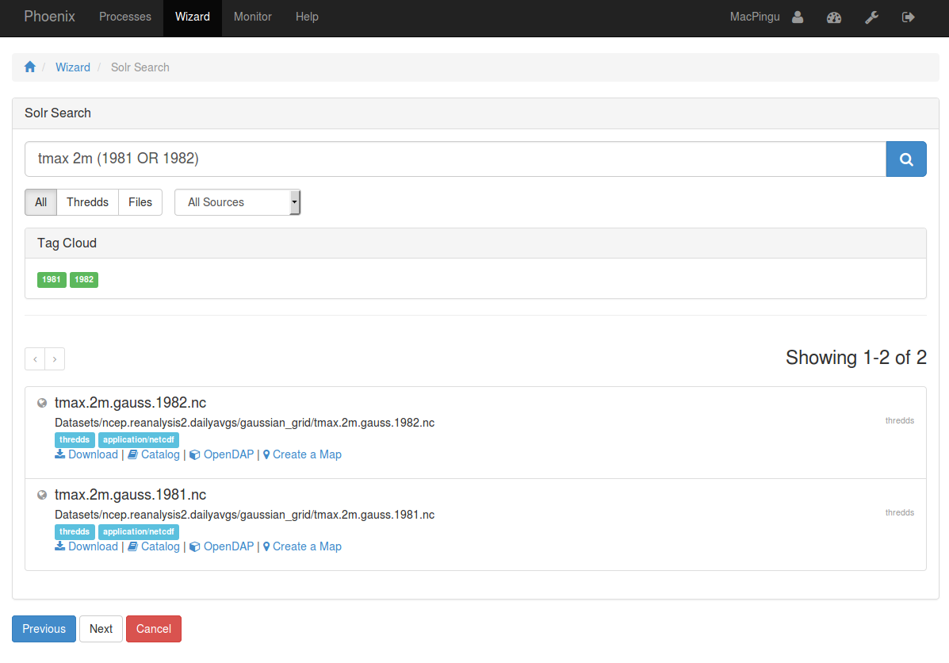Screen dimensions: 949x663
Task: Click the Phoenix brand link
Action: pos(50,17)
